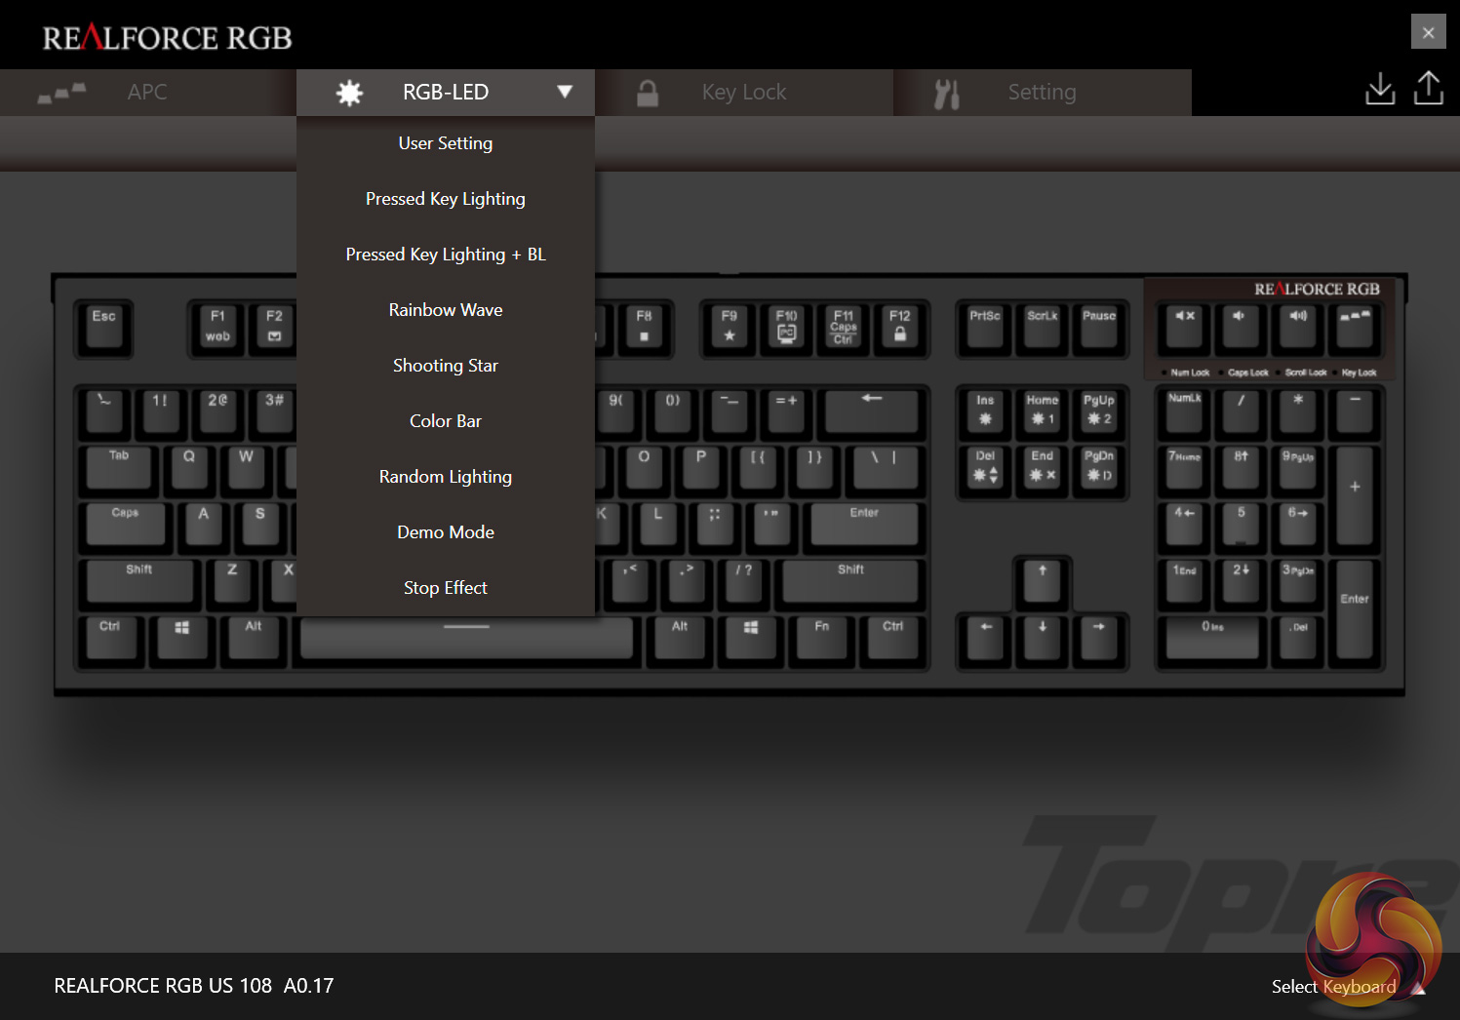Screen dimensions: 1460x1020
Task: Click the Pause key
Action: pyautogui.click(x=1098, y=328)
